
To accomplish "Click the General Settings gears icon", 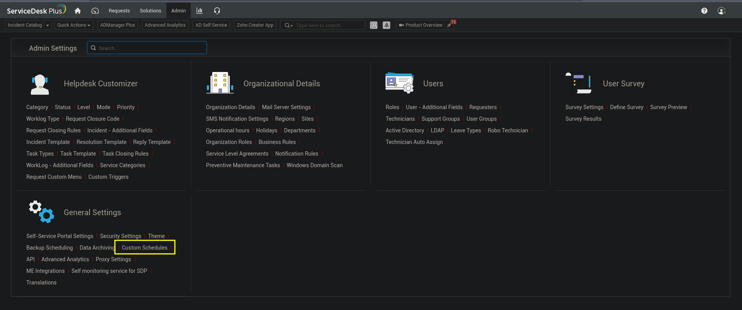I will pyautogui.click(x=41, y=212).
